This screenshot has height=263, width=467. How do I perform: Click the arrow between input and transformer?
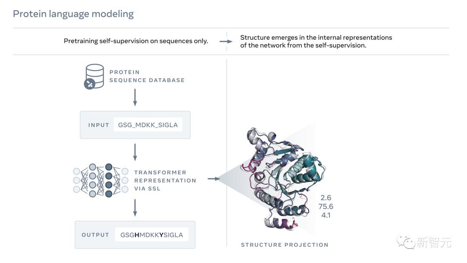point(135,152)
